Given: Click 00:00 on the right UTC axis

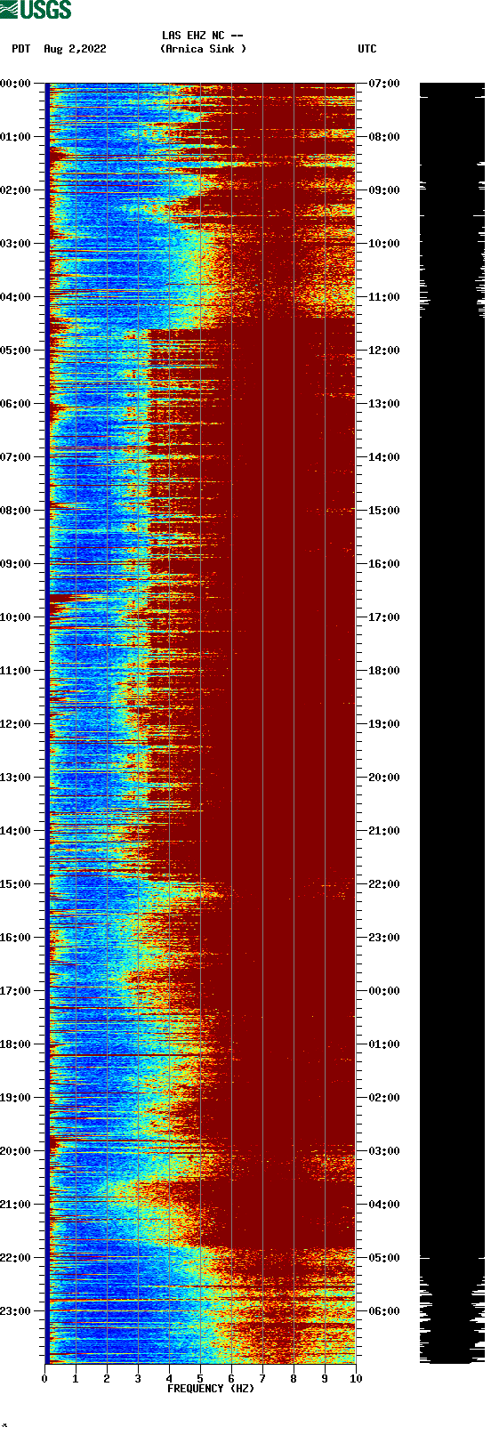Looking at the screenshot, I should pyautogui.click(x=384, y=991).
